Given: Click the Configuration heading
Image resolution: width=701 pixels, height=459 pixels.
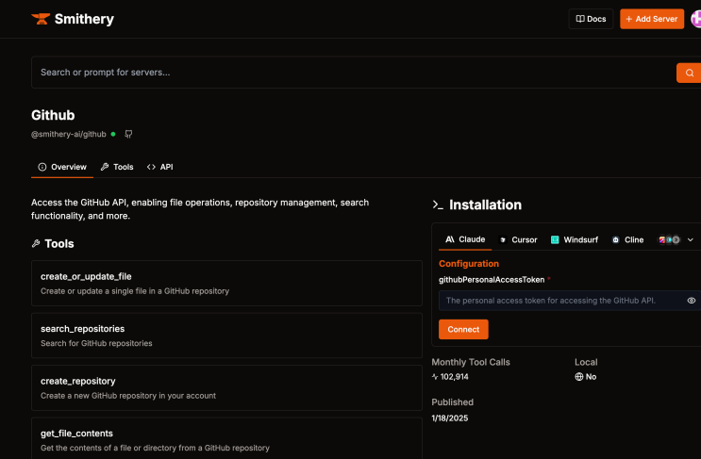Looking at the screenshot, I should point(469,264).
